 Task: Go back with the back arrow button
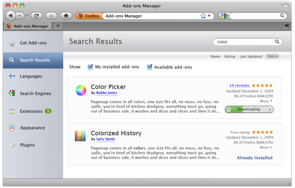click(11, 16)
